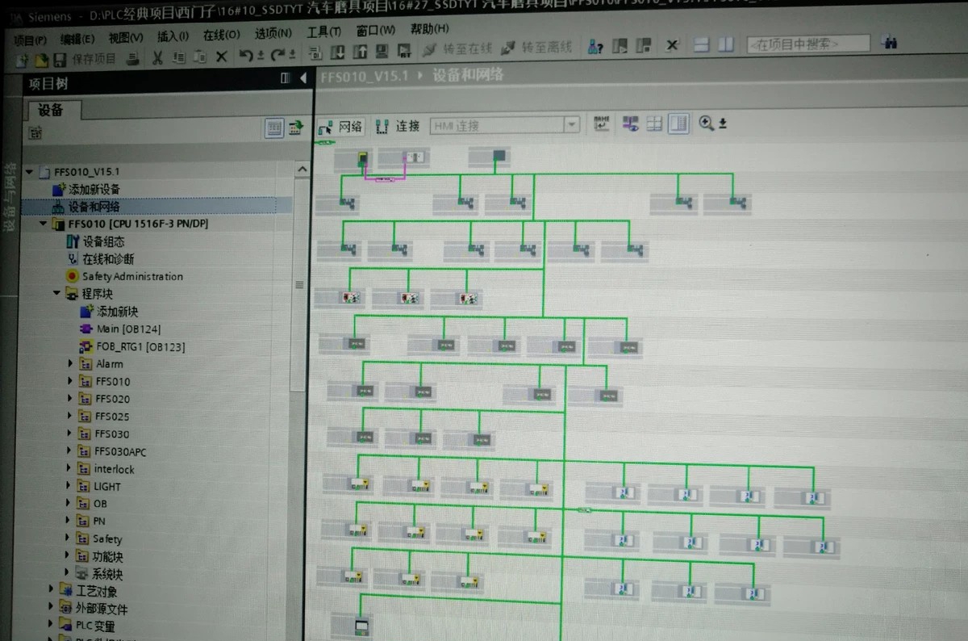Image resolution: width=968 pixels, height=641 pixels.
Task: Collapse the 项目树 panel with the arrow
Action: [x=303, y=78]
